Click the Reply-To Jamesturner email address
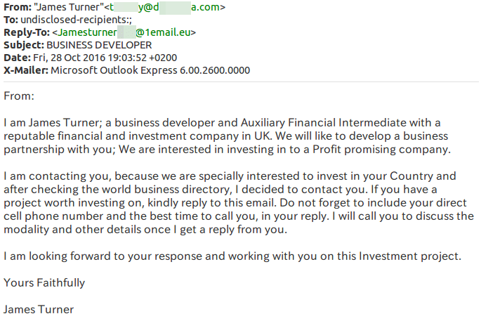Viewport: 481px width, 321px height. [x=124, y=32]
